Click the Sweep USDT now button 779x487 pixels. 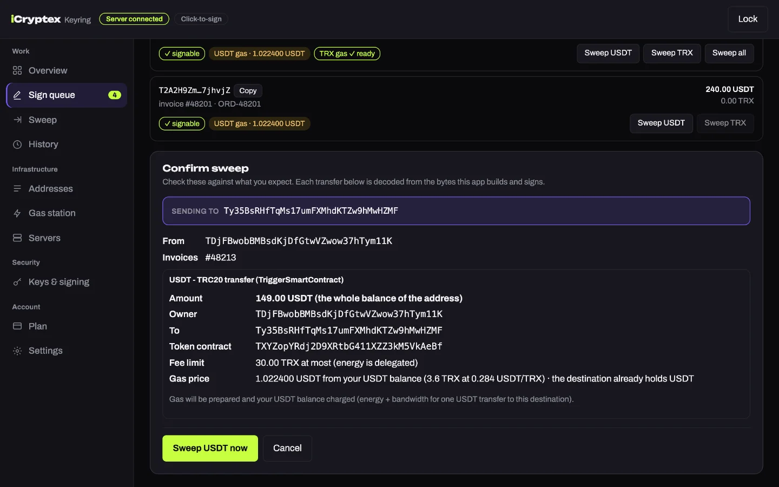pyautogui.click(x=210, y=448)
